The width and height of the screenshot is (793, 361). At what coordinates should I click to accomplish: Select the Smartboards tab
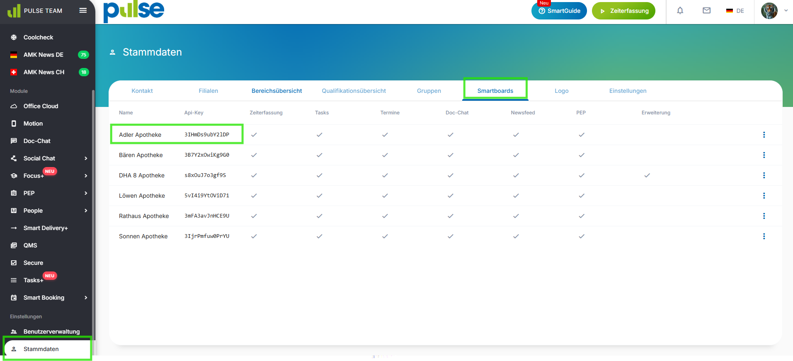(x=495, y=91)
